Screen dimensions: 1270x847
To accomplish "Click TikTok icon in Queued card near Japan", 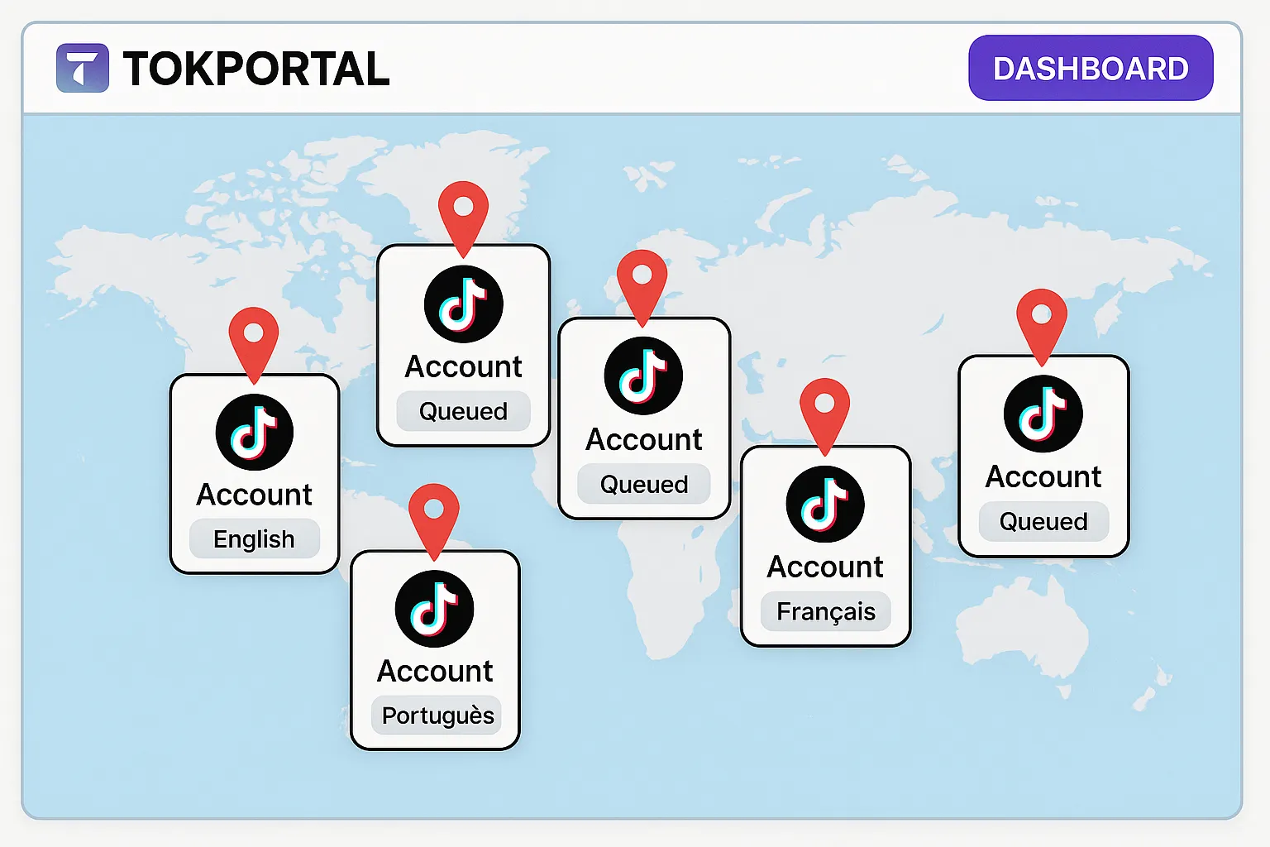I will pyautogui.click(x=1043, y=414).
